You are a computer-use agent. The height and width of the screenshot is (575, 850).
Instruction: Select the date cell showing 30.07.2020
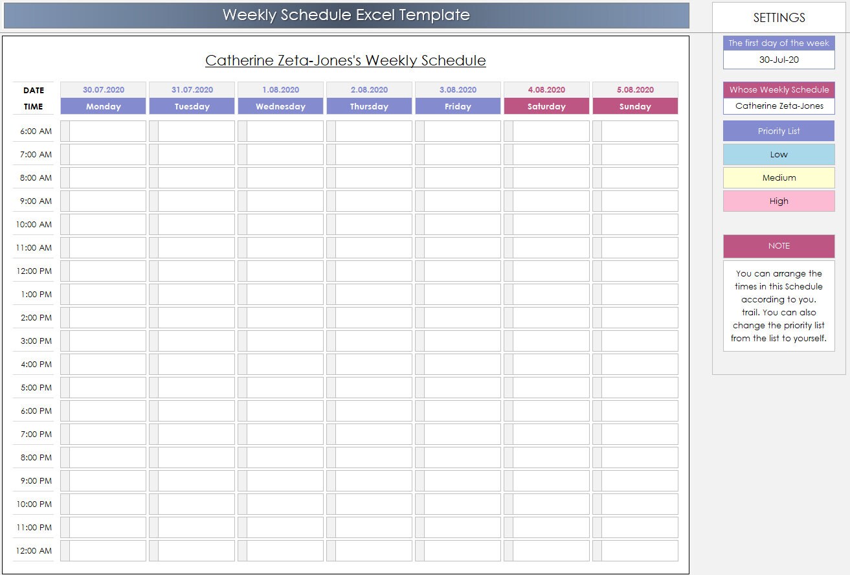[103, 89]
